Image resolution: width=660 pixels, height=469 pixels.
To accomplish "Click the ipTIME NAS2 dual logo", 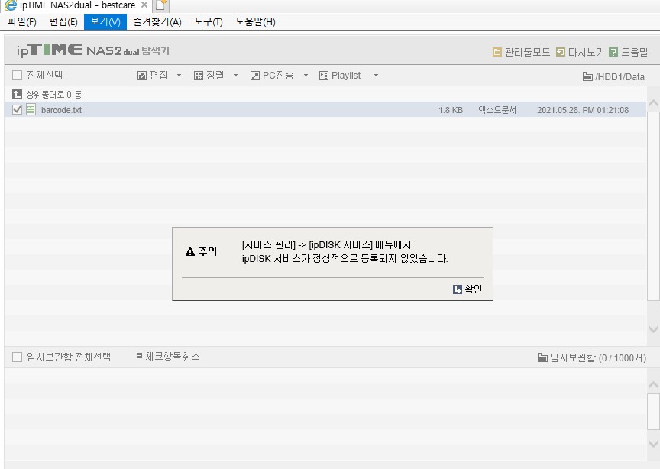I will pyautogui.click(x=92, y=50).
